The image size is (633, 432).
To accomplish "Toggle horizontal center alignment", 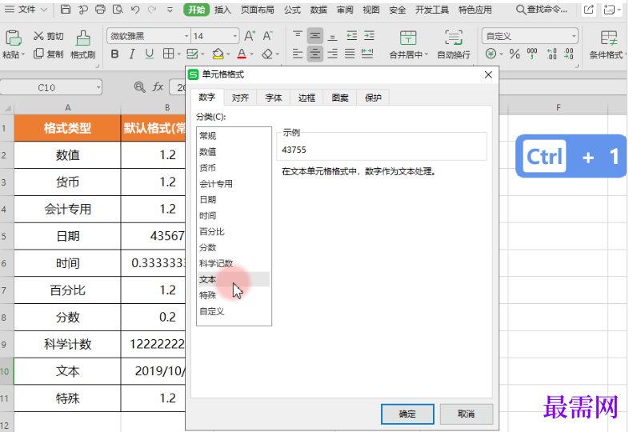I will [x=314, y=54].
